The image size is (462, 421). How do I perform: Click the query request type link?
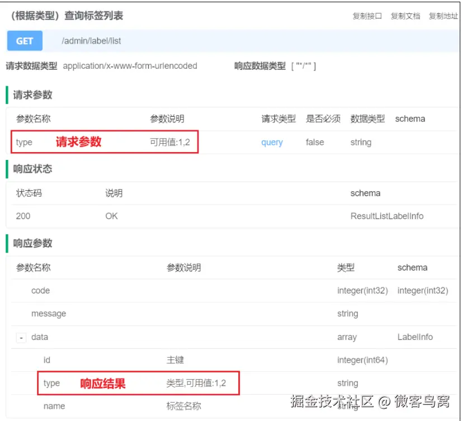[272, 143]
